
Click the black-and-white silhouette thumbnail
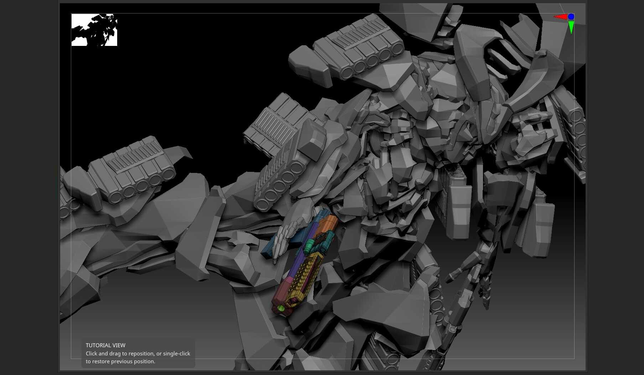[x=94, y=30]
